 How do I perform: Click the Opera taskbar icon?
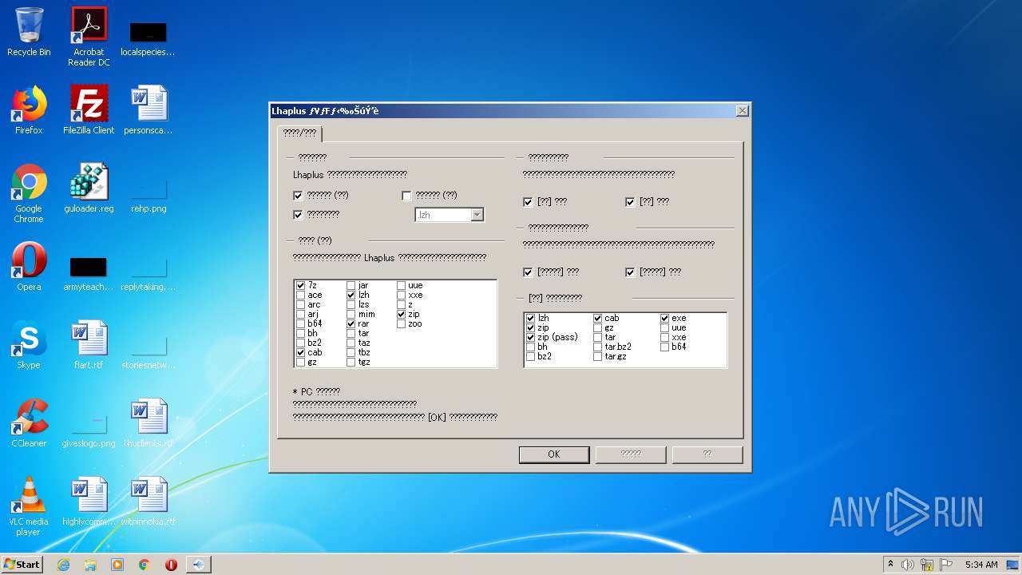171,565
